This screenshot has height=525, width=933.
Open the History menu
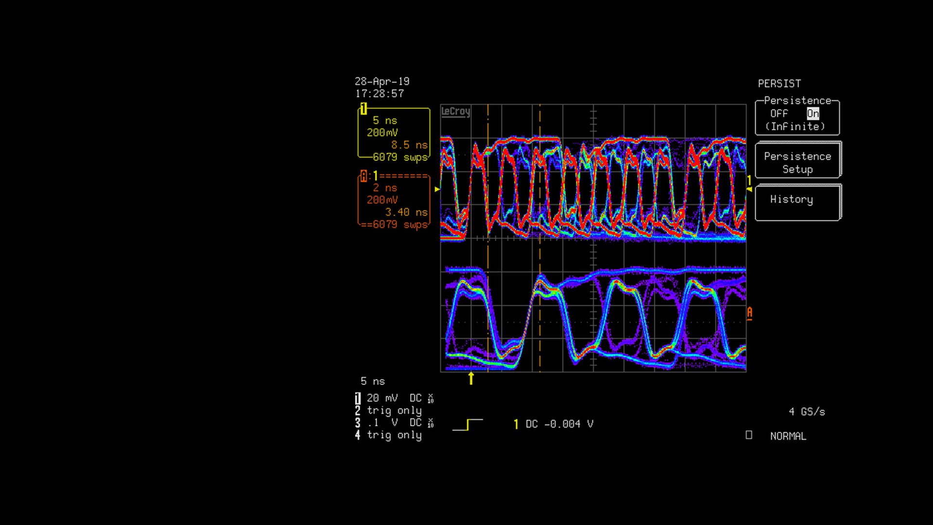point(797,202)
